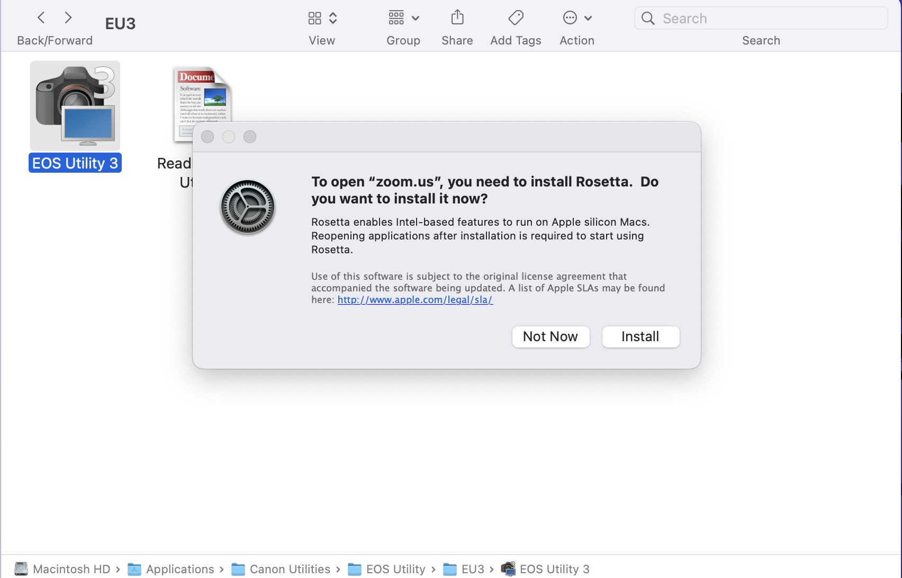Select Canon Utilities in the breadcrumb path
This screenshot has width=902, height=578.
pyautogui.click(x=291, y=568)
